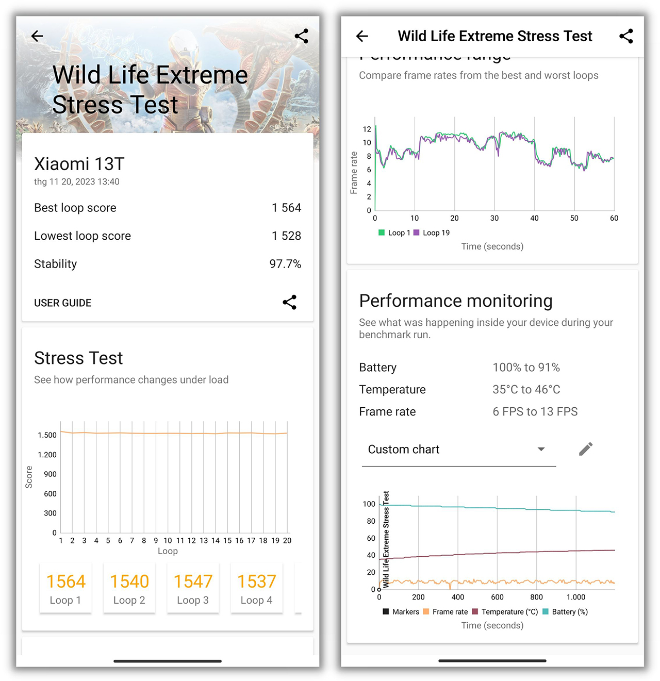Viewport: 660px width, 681px height.
Task: Tap share icon on the left header image
Action: click(301, 36)
